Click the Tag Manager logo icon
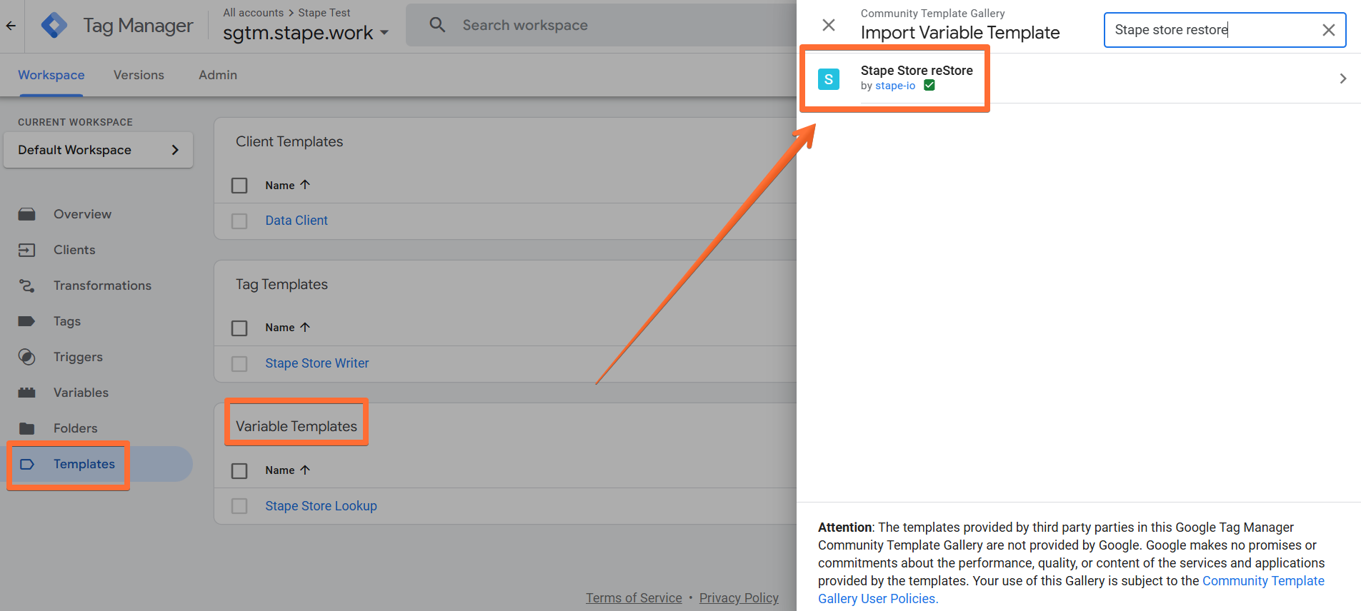 (54, 26)
